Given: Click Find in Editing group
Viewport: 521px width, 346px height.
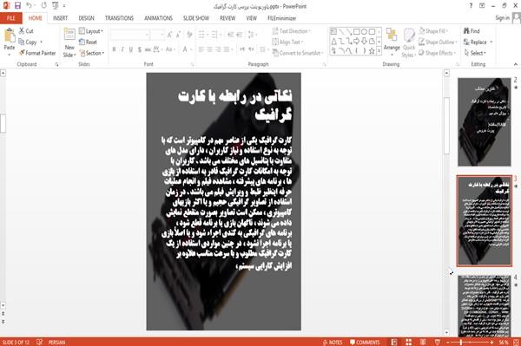Looking at the screenshot, I should [472, 31].
